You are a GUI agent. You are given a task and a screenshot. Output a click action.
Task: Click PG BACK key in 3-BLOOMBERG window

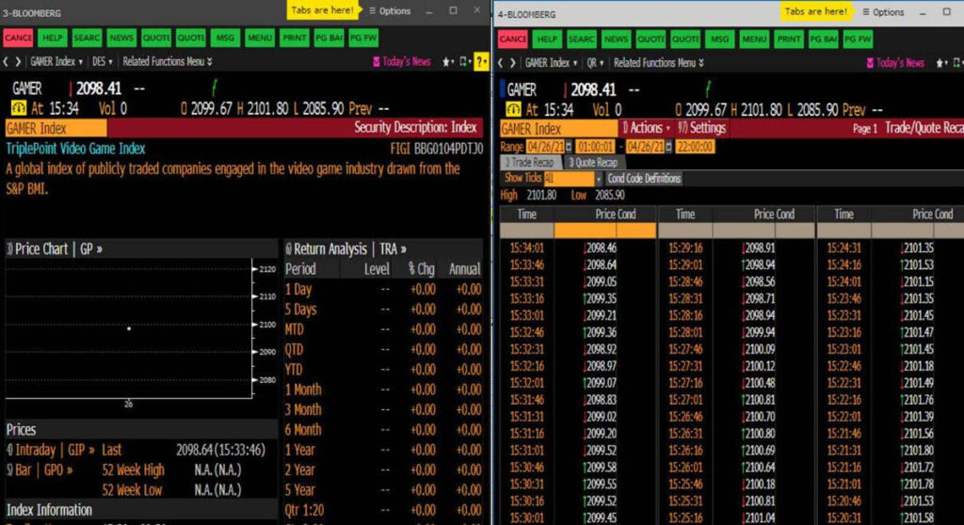pyautogui.click(x=329, y=39)
